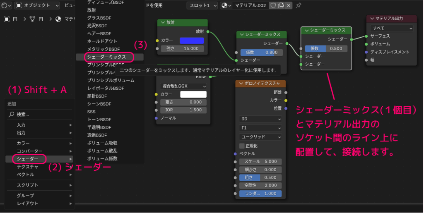Click the 位置 output socket
The height and width of the screenshot is (213, 424).
pos(286,108)
